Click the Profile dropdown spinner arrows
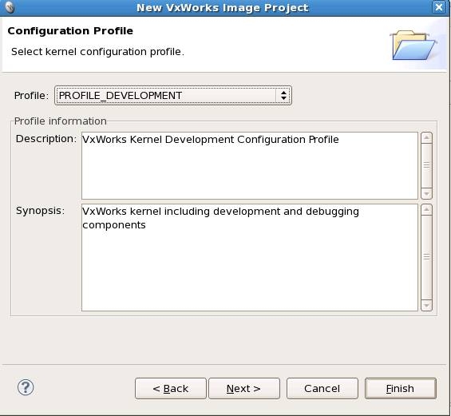The image size is (451, 416). coord(283,96)
